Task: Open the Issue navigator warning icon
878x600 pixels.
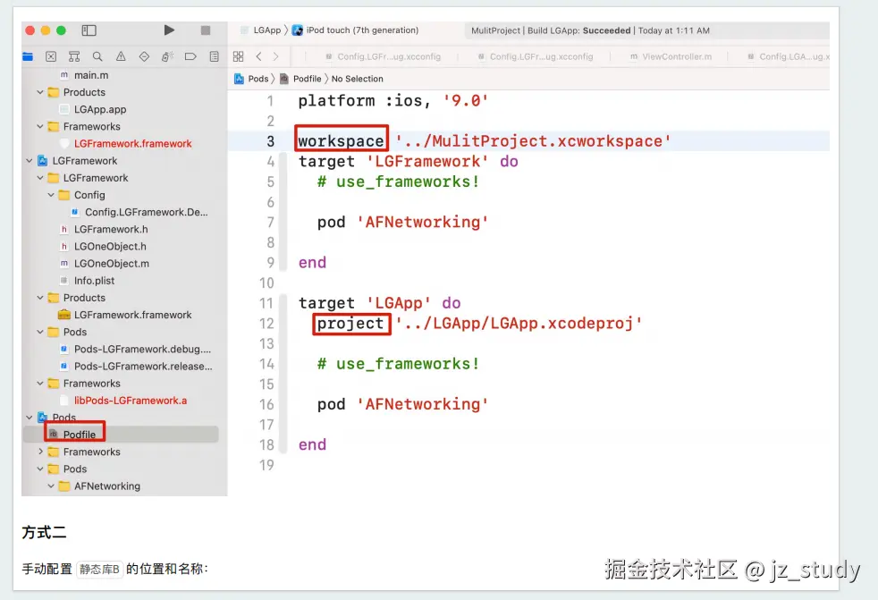Action: coord(121,56)
